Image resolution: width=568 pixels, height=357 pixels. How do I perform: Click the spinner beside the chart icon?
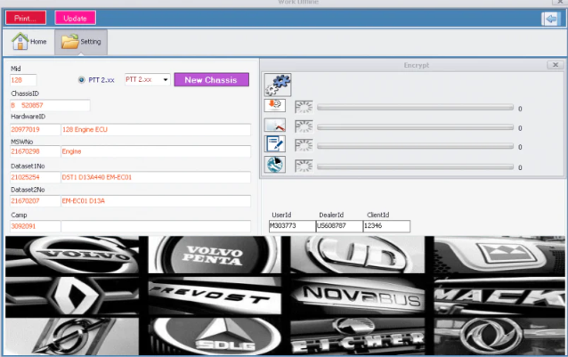[304, 126]
